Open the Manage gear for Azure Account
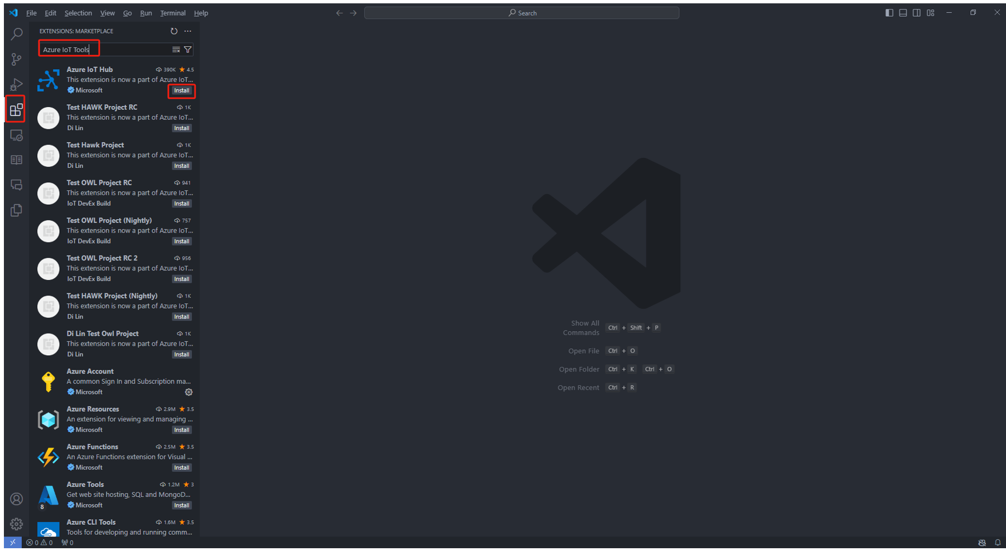1006x551 pixels. 188,392
